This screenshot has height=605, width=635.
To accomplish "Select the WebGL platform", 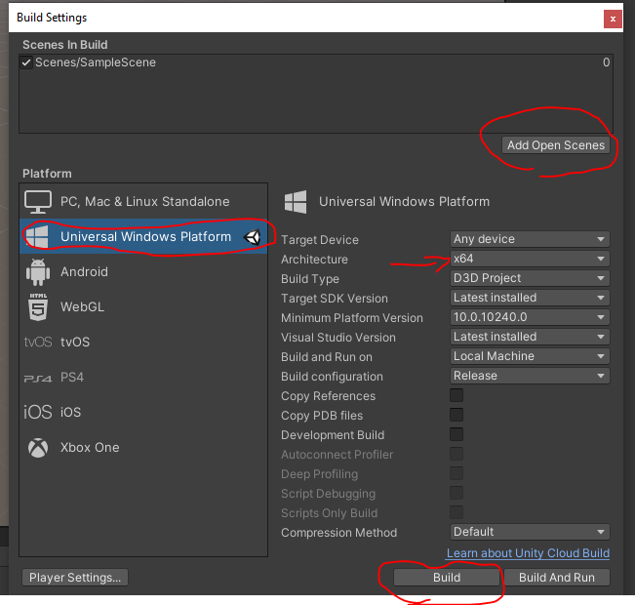I will point(143,307).
